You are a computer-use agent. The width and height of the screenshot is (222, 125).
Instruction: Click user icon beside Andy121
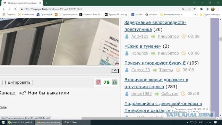127,36
